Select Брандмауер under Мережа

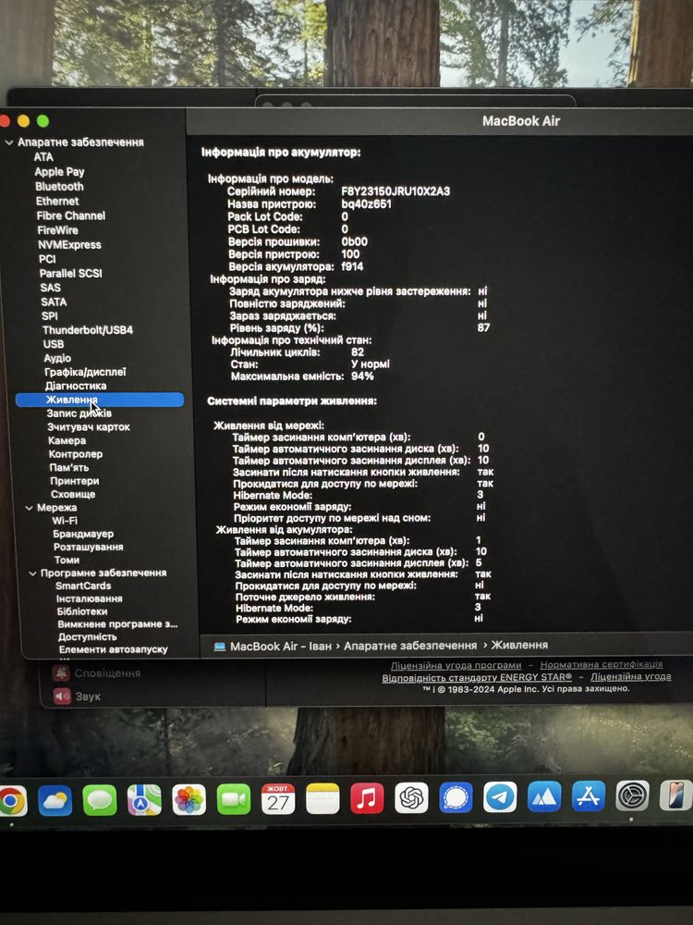pos(83,534)
